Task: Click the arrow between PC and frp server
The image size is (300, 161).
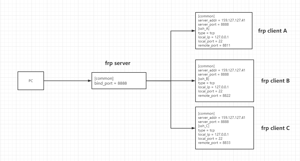Action: pos(67,80)
